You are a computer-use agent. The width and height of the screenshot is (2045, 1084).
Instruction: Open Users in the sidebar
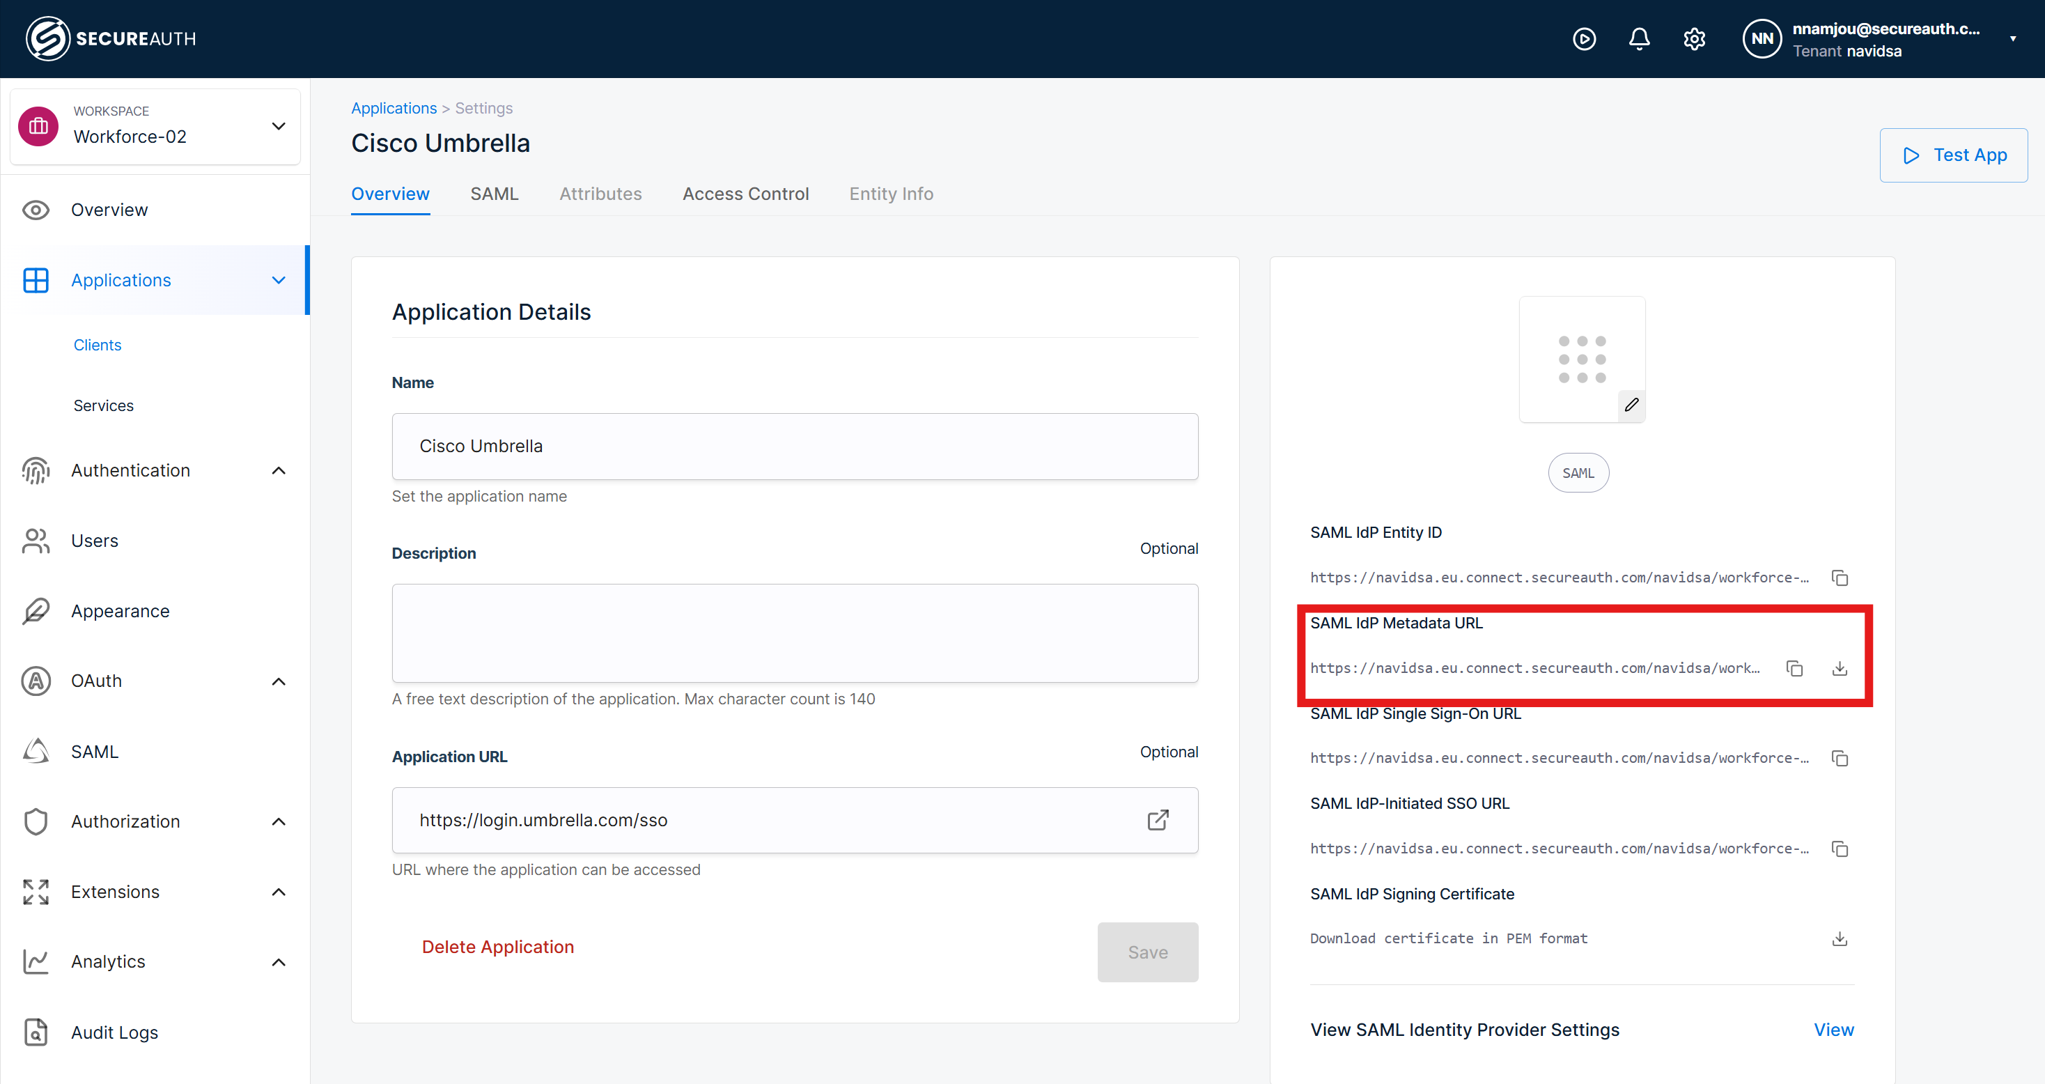tap(95, 541)
